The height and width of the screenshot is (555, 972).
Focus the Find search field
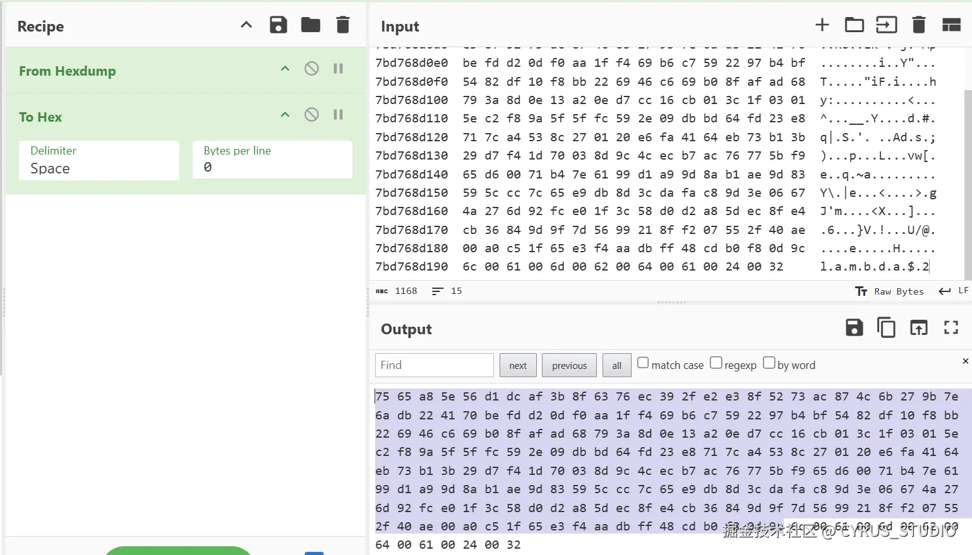click(435, 365)
